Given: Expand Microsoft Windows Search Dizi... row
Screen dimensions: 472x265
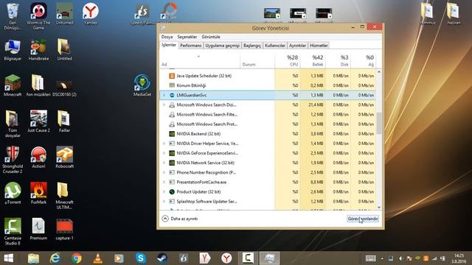Looking at the screenshot, I should point(164,105).
